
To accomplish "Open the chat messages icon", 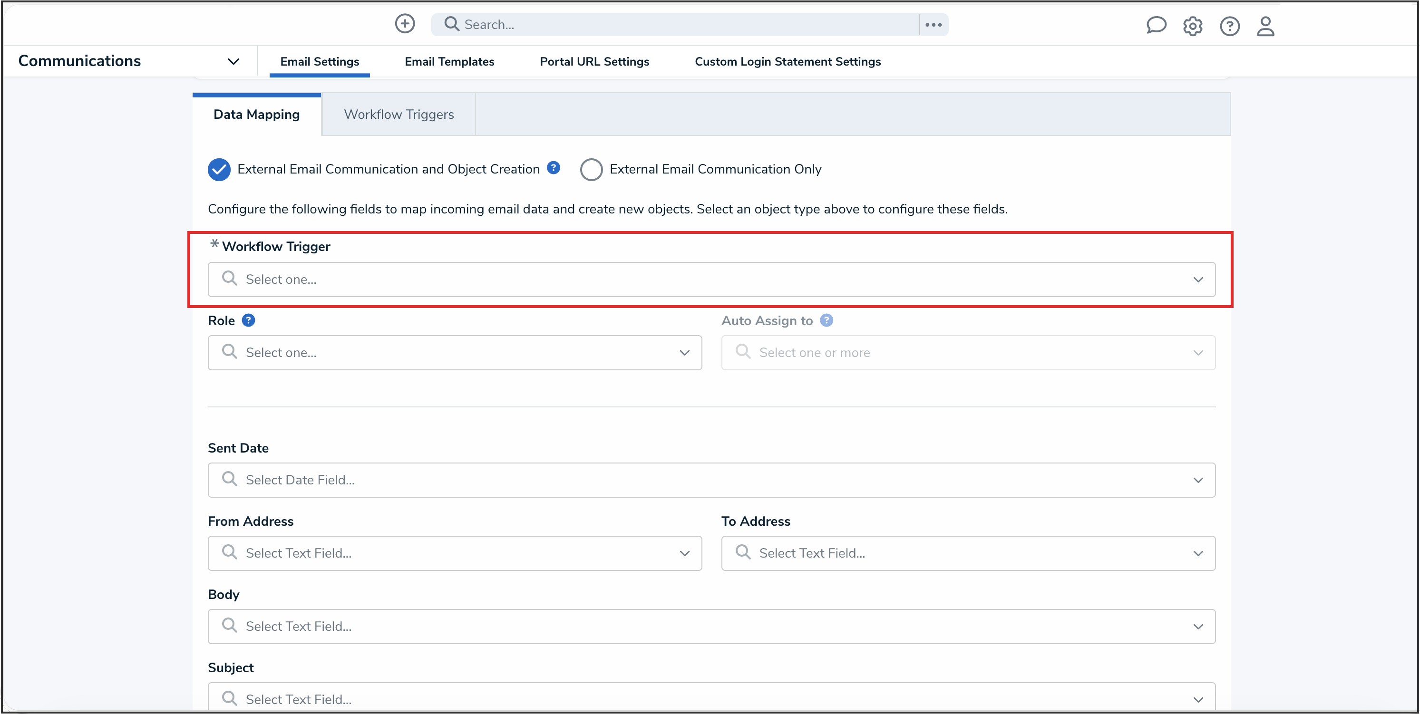I will [1156, 25].
